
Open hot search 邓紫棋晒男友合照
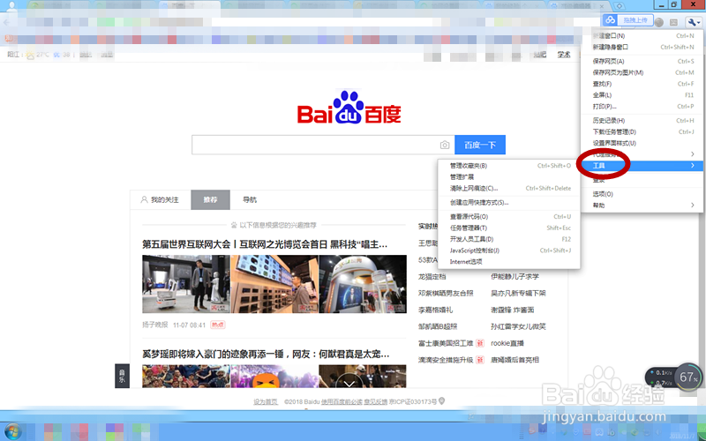[446, 293]
